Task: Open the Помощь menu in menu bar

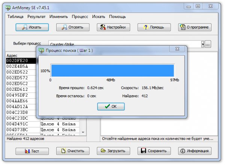Action: 117,16
